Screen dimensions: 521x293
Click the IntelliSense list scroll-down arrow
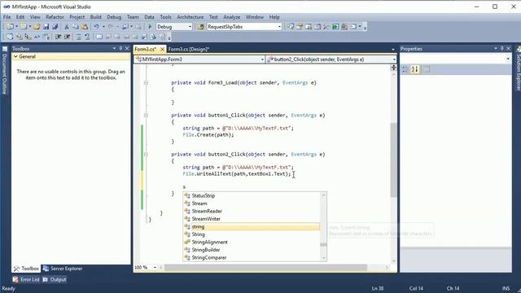tap(323, 258)
